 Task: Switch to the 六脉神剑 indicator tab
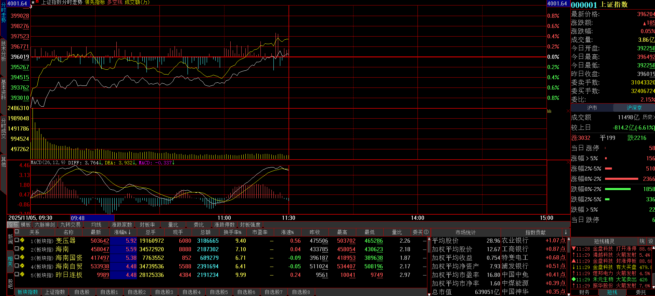point(45,225)
